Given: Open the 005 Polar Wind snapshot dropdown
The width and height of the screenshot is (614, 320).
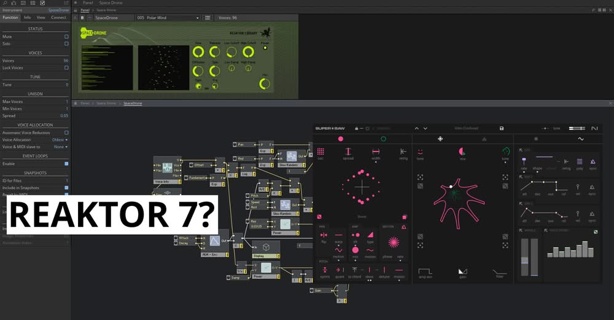Looking at the screenshot, I should [x=168, y=18].
